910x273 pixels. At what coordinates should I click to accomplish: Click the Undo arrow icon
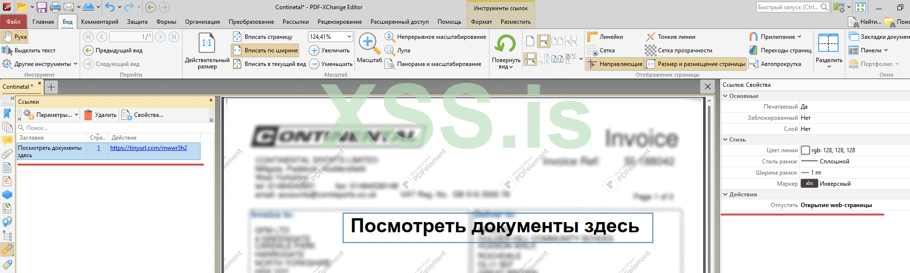(110, 7)
